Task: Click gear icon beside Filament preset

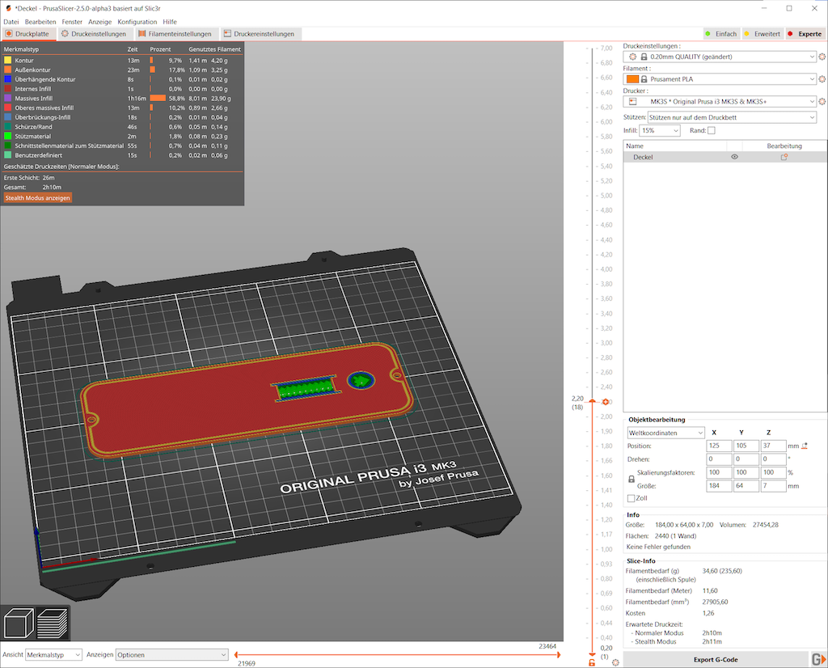Action: click(822, 79)
